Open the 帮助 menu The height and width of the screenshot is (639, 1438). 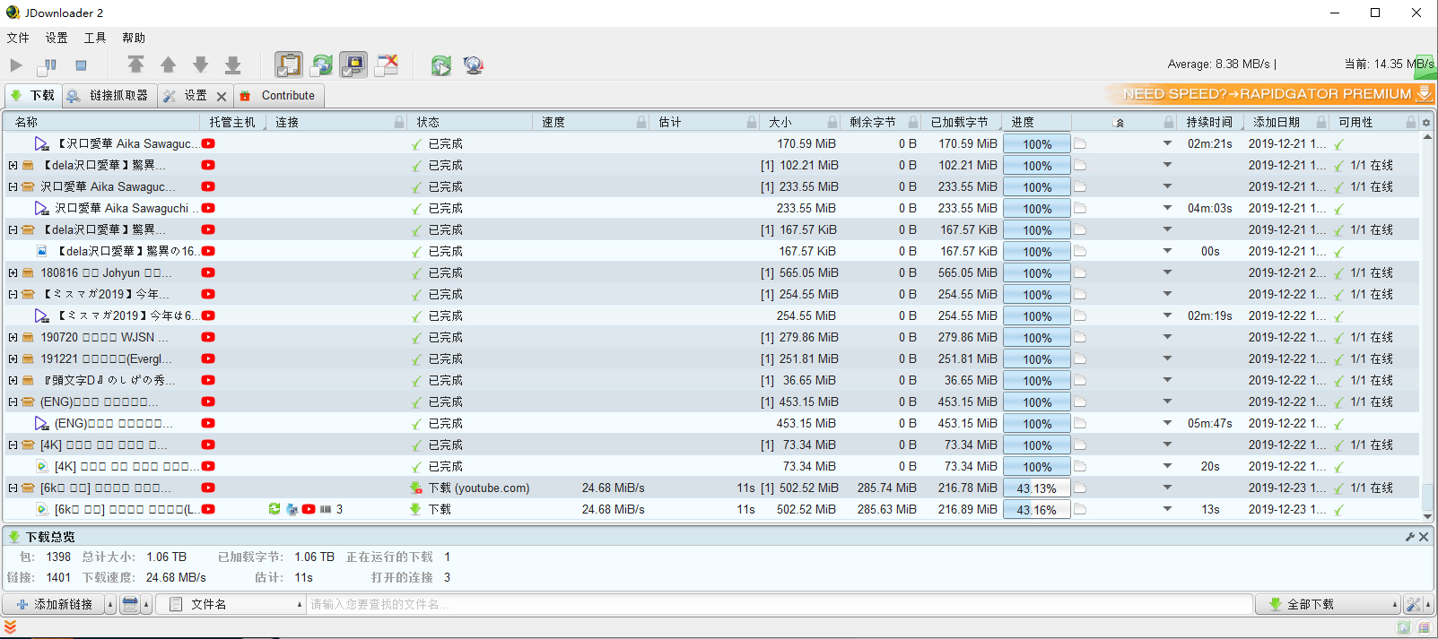pos(134,38)
